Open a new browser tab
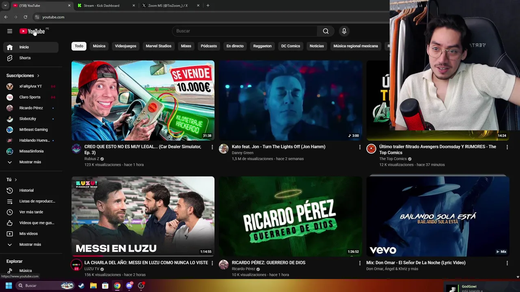The image size is (520, 292). pyautogui.click(x=208, y=6)
